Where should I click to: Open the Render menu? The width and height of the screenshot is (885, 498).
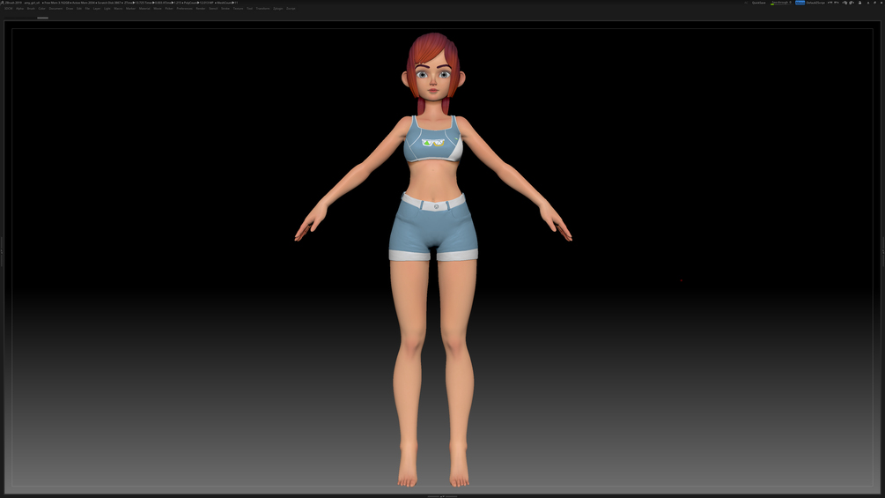[201, 9]
